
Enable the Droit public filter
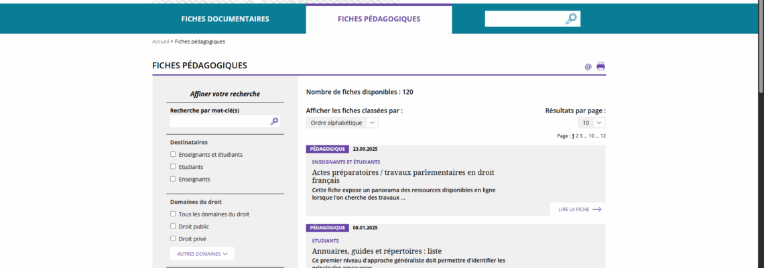click(x=173, y=226)
